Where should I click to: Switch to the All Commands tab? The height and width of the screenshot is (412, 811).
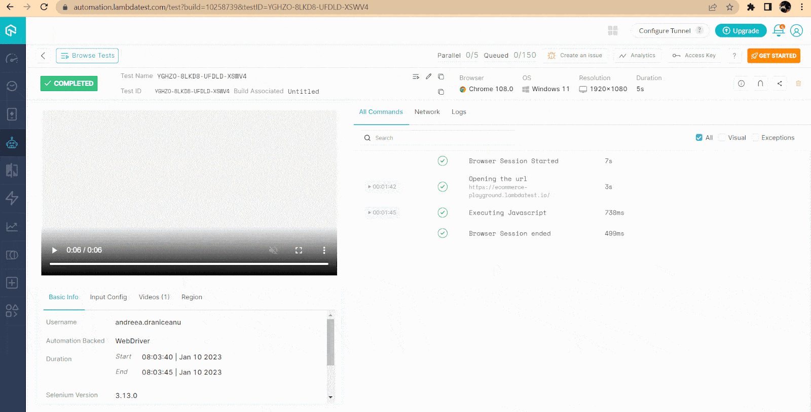click(x=381, y=112)
